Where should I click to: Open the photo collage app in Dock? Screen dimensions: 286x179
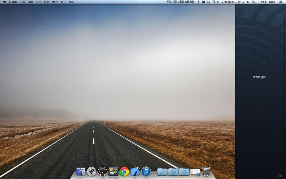point(113,171)
